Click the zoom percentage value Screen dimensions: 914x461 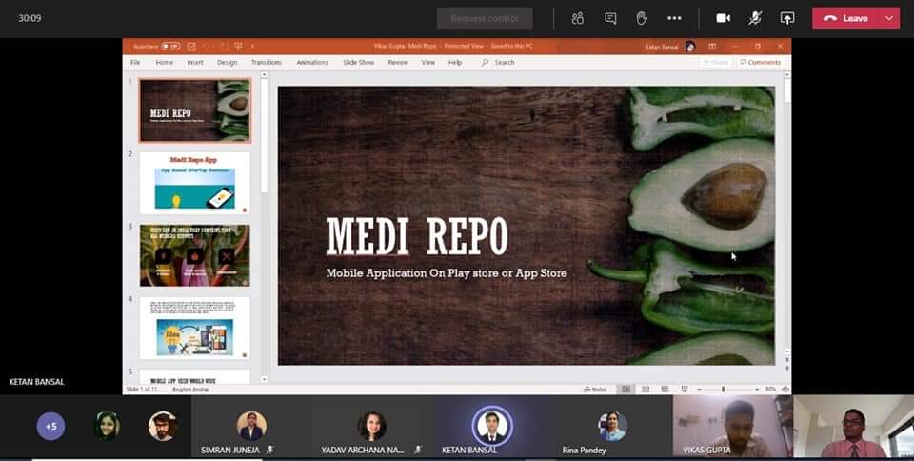770,389
